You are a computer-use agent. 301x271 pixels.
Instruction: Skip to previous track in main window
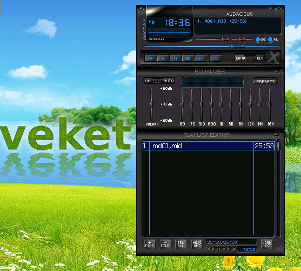tap(150, 58)
